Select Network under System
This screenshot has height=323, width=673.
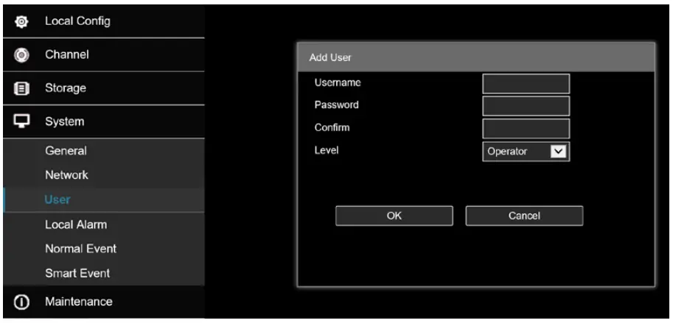click(104, 175)
